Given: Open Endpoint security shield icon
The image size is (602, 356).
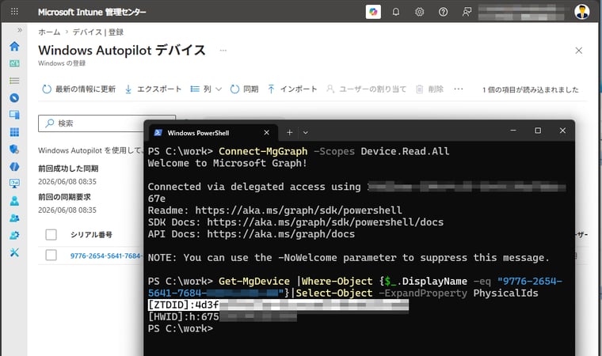Looking at the screenshot, I should 14,150.
